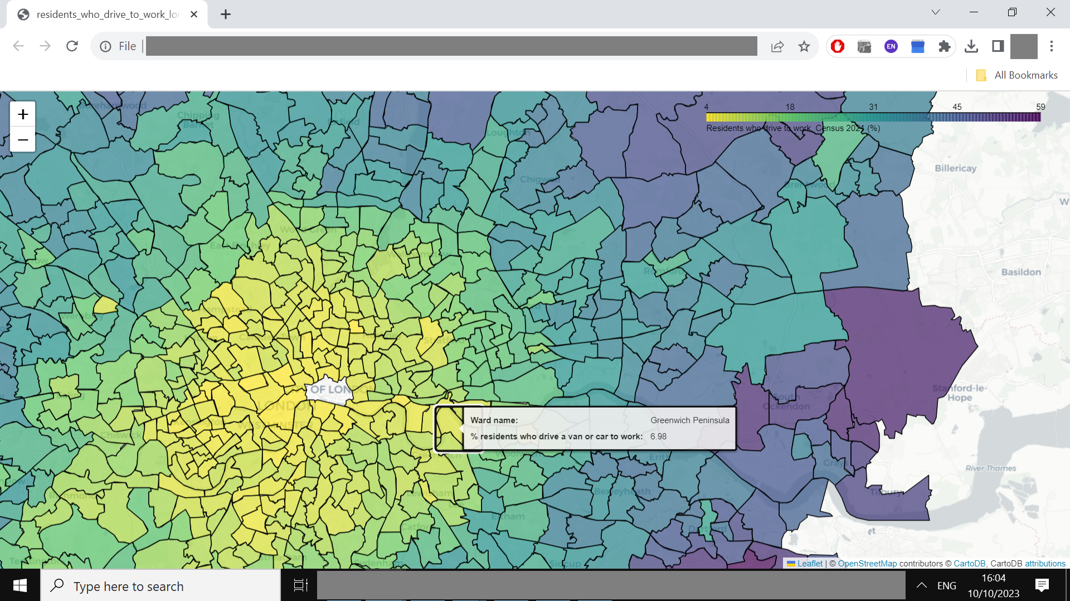
Task: Close the residents_who_drive_to_work tab
Action: (194, 14)
